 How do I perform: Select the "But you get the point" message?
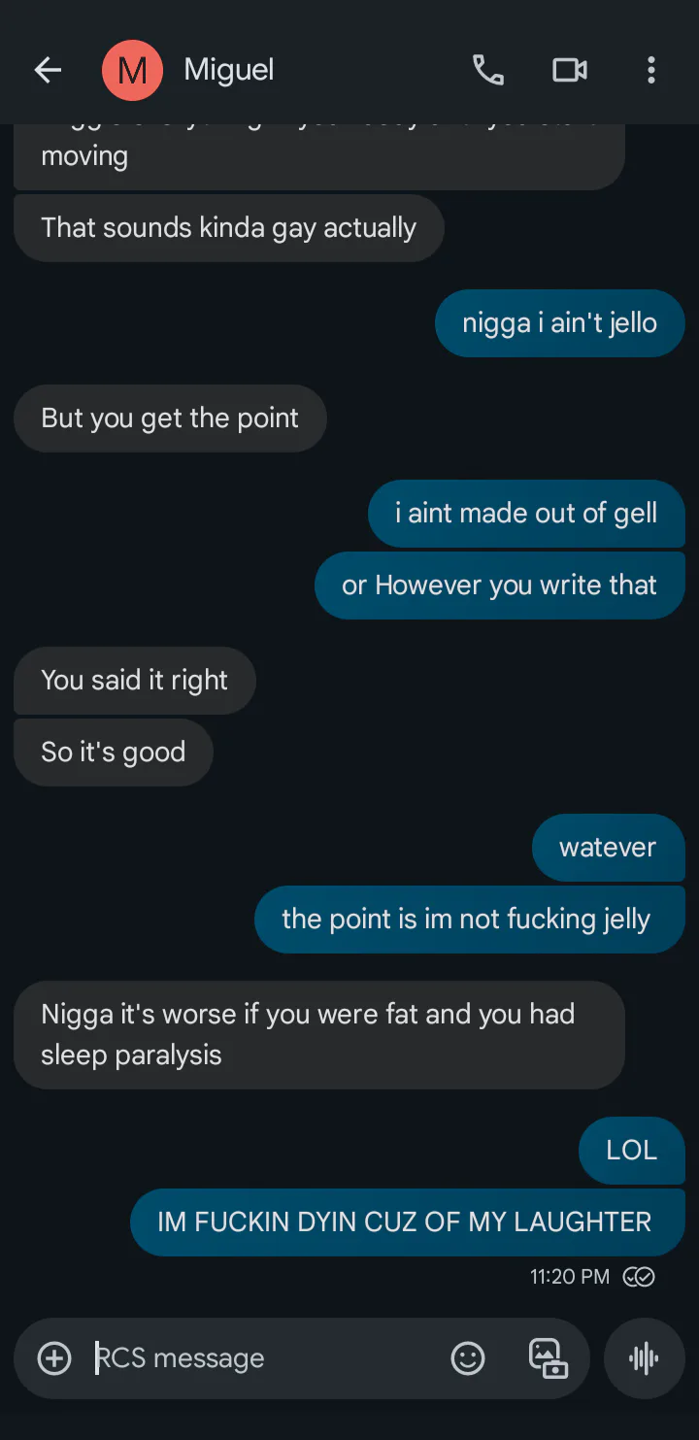pos(170,419)
